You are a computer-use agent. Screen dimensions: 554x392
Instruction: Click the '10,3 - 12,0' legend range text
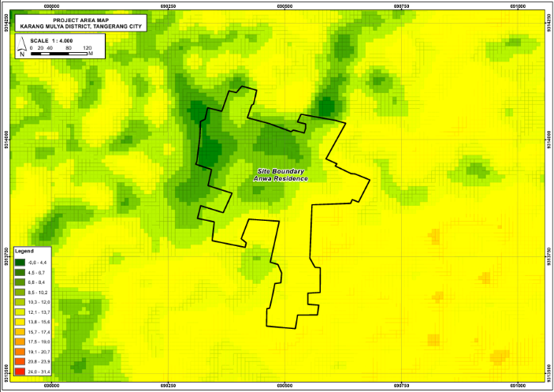click(x=39, y=302)
